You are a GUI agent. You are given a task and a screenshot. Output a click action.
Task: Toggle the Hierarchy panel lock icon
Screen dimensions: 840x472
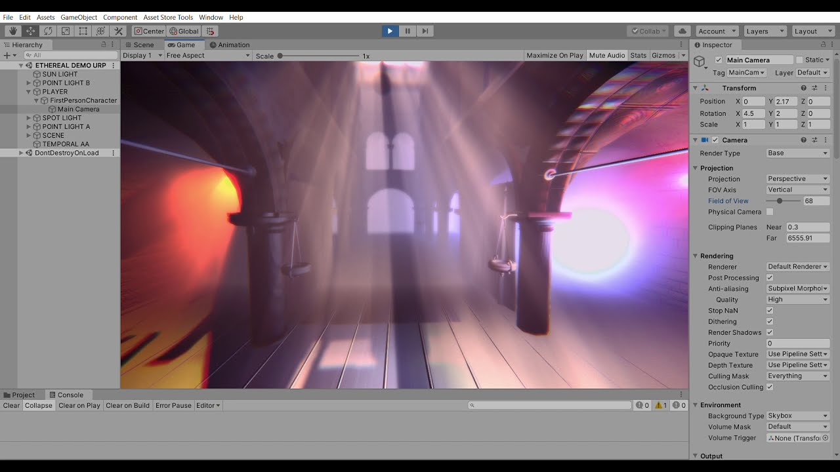[x=103, y=45]
